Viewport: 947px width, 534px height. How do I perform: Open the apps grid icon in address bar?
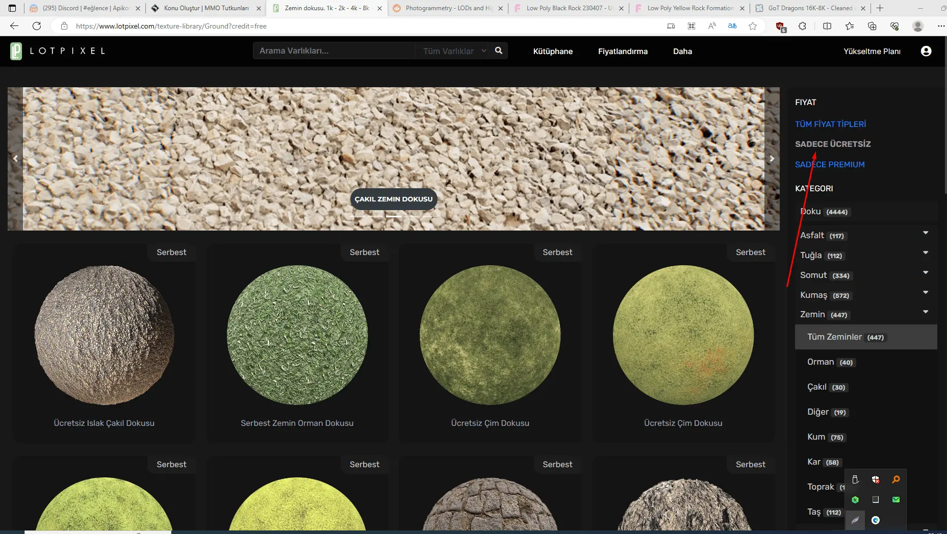[692, 26]
